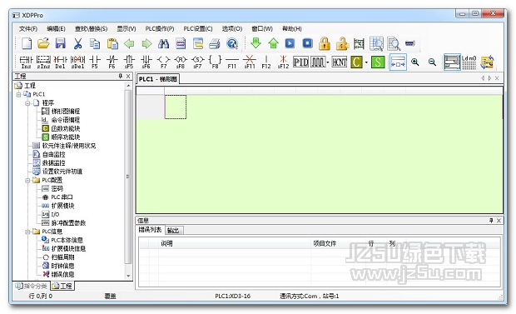Image resolution: width=516 pixels, height=314 pixels.
Task: Click the blue Run PLC button
Action: point(290,43)
